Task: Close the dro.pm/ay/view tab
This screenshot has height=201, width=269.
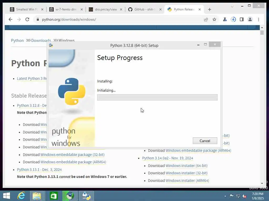Action: pos(121,10)
